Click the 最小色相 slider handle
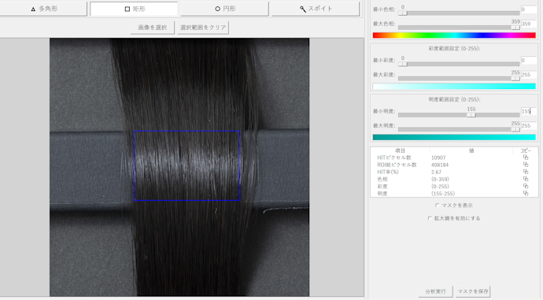The image size is (543, 300). tap(403, 13)
